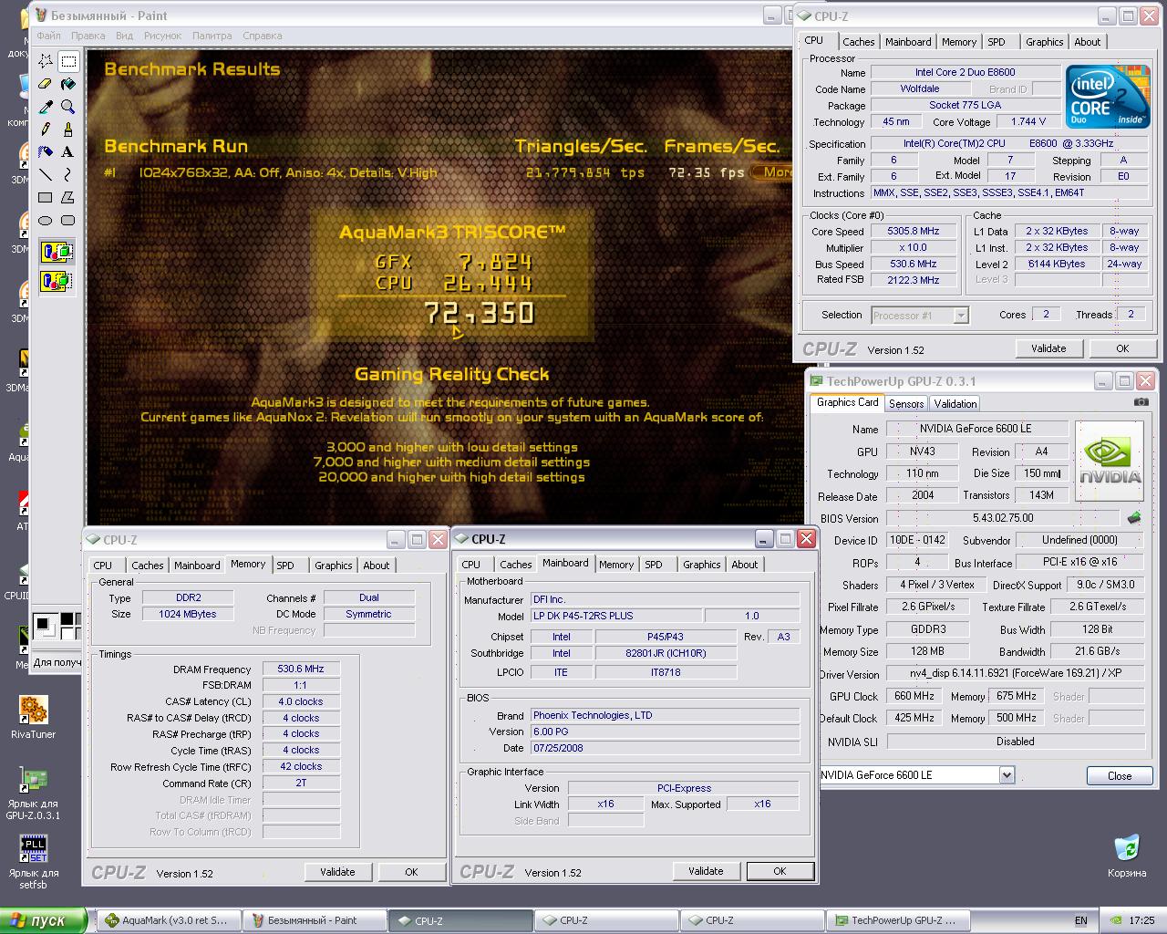Image resolution: width=1167 pixels, height=934 pixels.
Task: Select the Magnifier tool in Paint
Action: click(68, 107)
